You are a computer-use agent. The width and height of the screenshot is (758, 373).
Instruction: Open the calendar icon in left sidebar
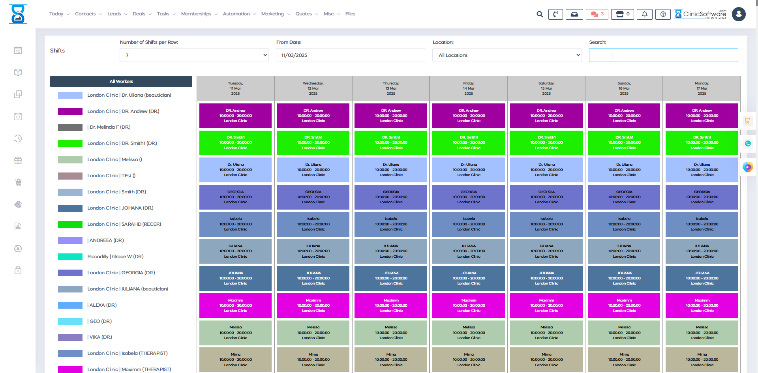tap(18, 50)
